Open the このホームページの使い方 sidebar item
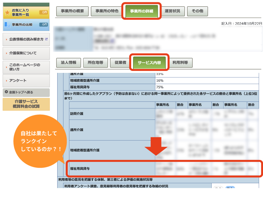Viewport: 263px width, 197px height. (26, 67)
